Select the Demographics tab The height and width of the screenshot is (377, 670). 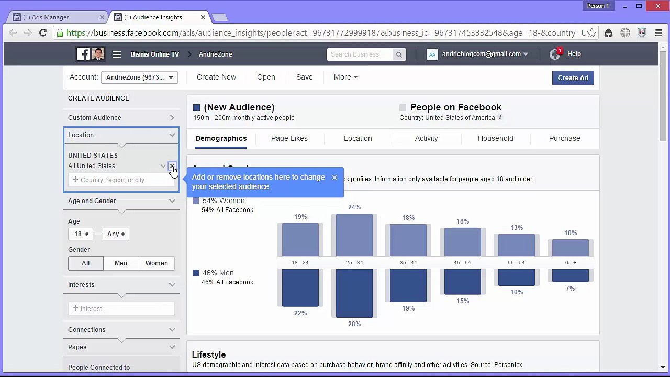click(221, 138)
